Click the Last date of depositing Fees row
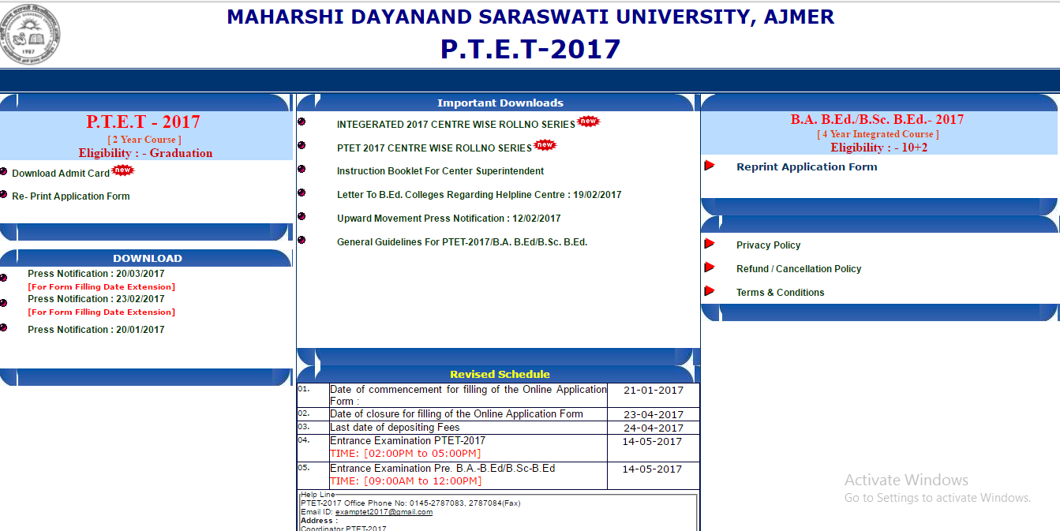The height and width of the screenshot is (531, 1060). (498, 428)
